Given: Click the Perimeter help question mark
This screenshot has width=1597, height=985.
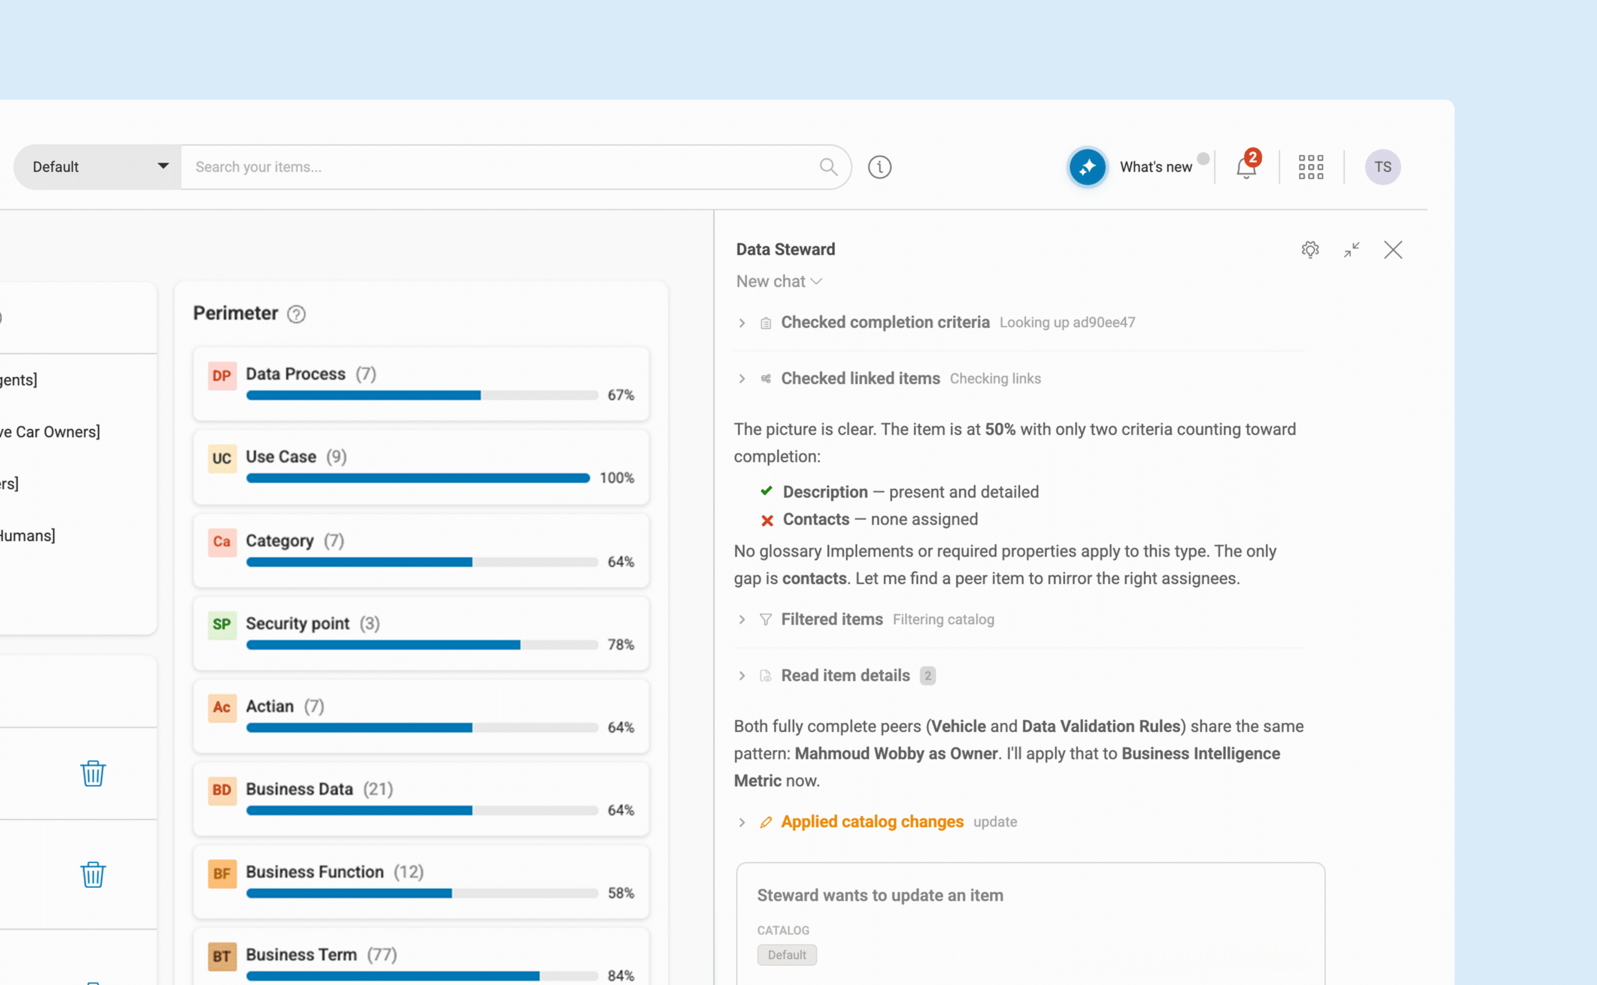Looking at the screenshot, I should pyautogui.click(x=296, y=314).
